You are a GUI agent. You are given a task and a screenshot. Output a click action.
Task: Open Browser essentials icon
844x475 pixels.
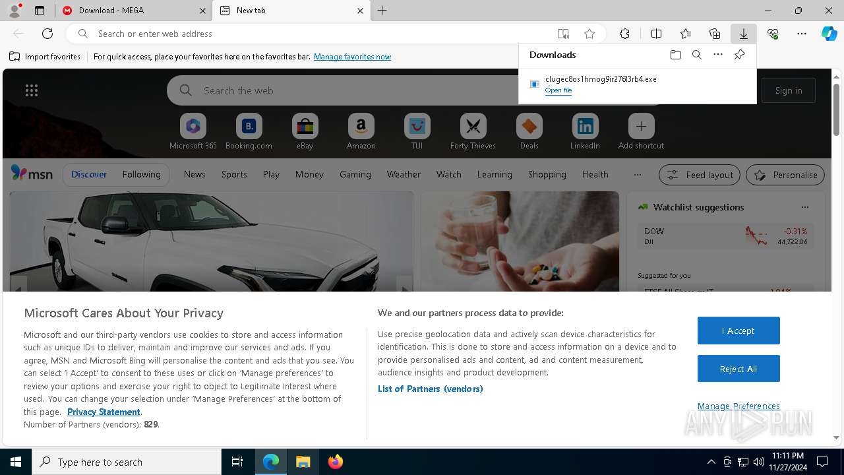pos(773,34)
